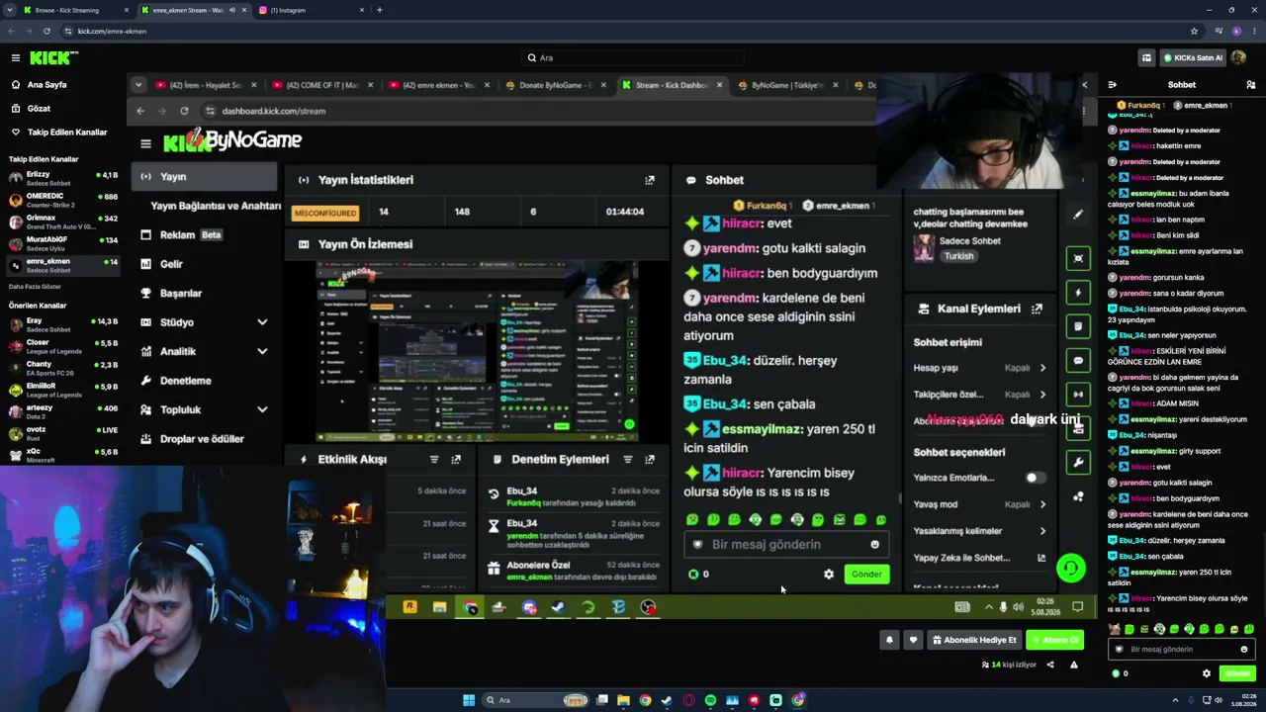Open chat settings gear icon
The image size is (1266, 712).
click(1207, 673)
